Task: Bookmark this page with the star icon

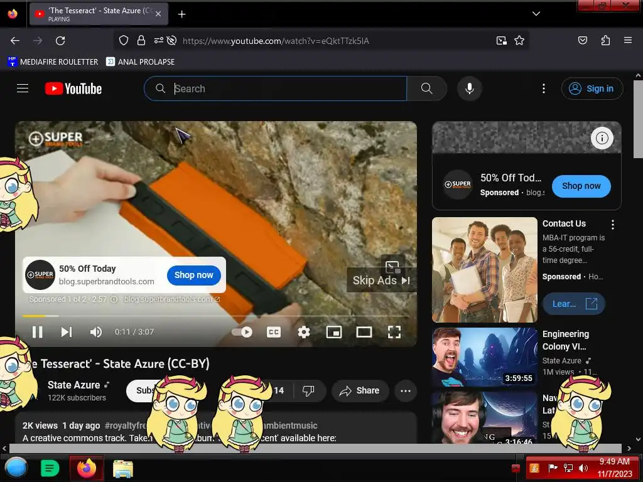Action: pos(519,40)
